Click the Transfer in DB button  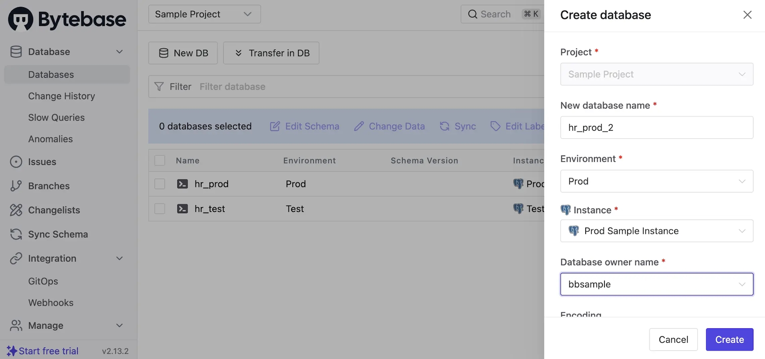(x=271, y=53)
